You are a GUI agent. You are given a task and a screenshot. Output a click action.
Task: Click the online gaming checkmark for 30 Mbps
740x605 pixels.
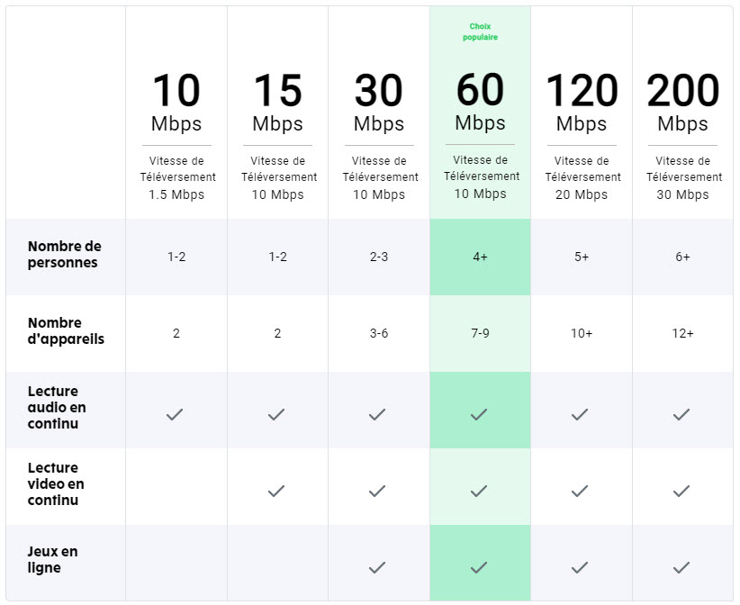[378, 567]
